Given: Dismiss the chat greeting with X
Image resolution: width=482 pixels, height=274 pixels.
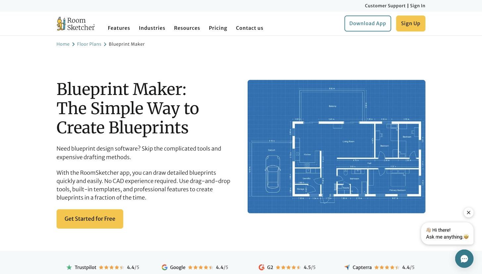Looking at the screenshot, I should 468,212.
